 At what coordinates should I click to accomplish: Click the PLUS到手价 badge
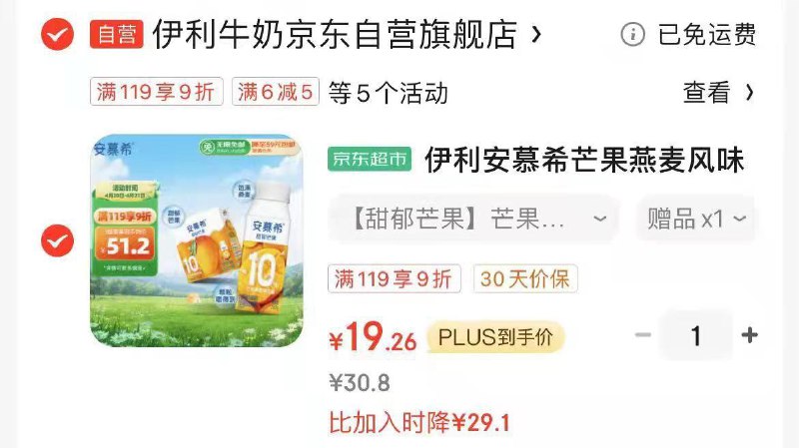coord(495,337)
